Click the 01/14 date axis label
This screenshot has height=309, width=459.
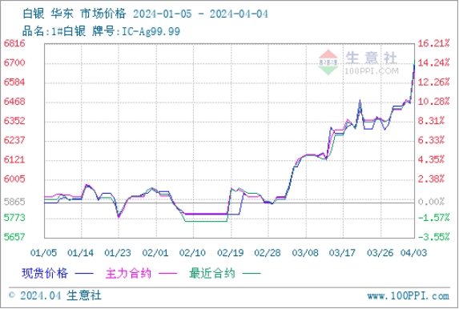pyautogui.click(x=80, y=253)
